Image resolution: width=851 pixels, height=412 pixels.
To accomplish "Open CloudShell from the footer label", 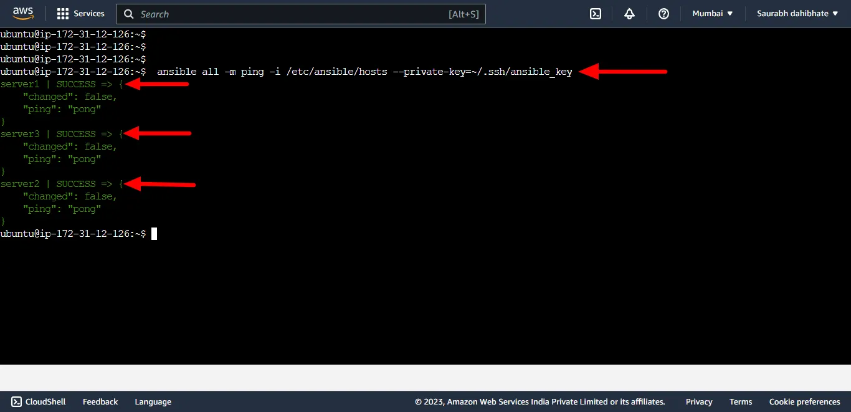I will click(x=45, y=402).
